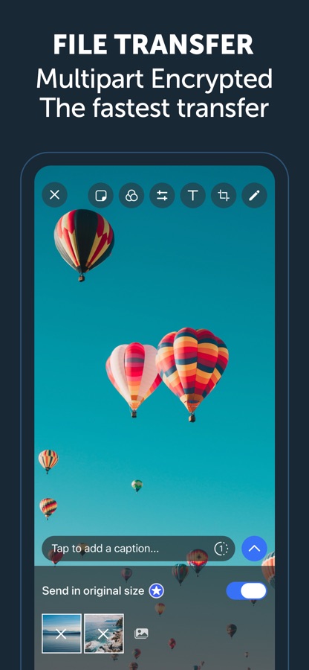Toggle the Send in original size switch
This screenshot has width=309, height=670.
click(x=247, y=591)
